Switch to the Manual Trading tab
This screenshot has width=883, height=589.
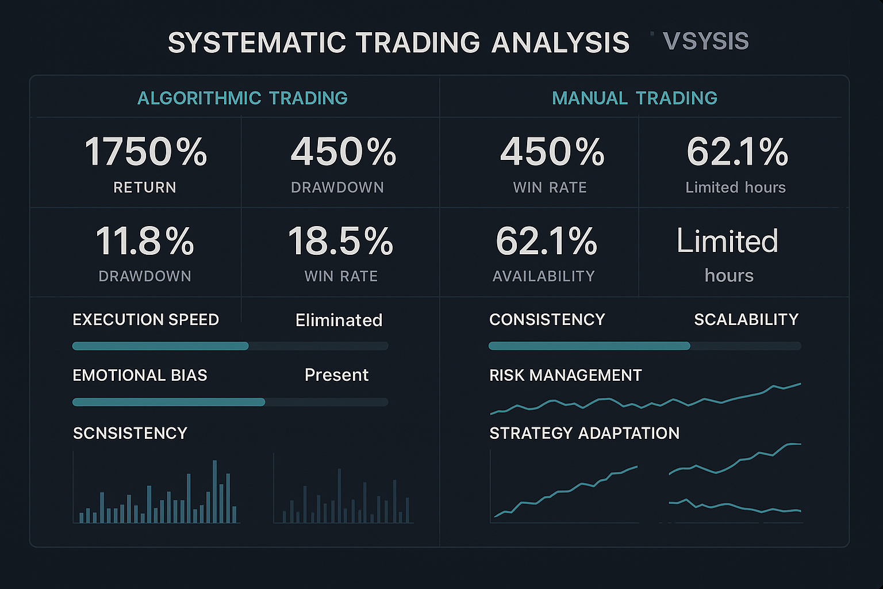pos(634,98)
